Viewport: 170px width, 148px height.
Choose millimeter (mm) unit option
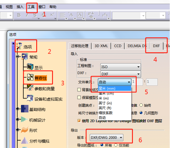(x=115, y=89)
